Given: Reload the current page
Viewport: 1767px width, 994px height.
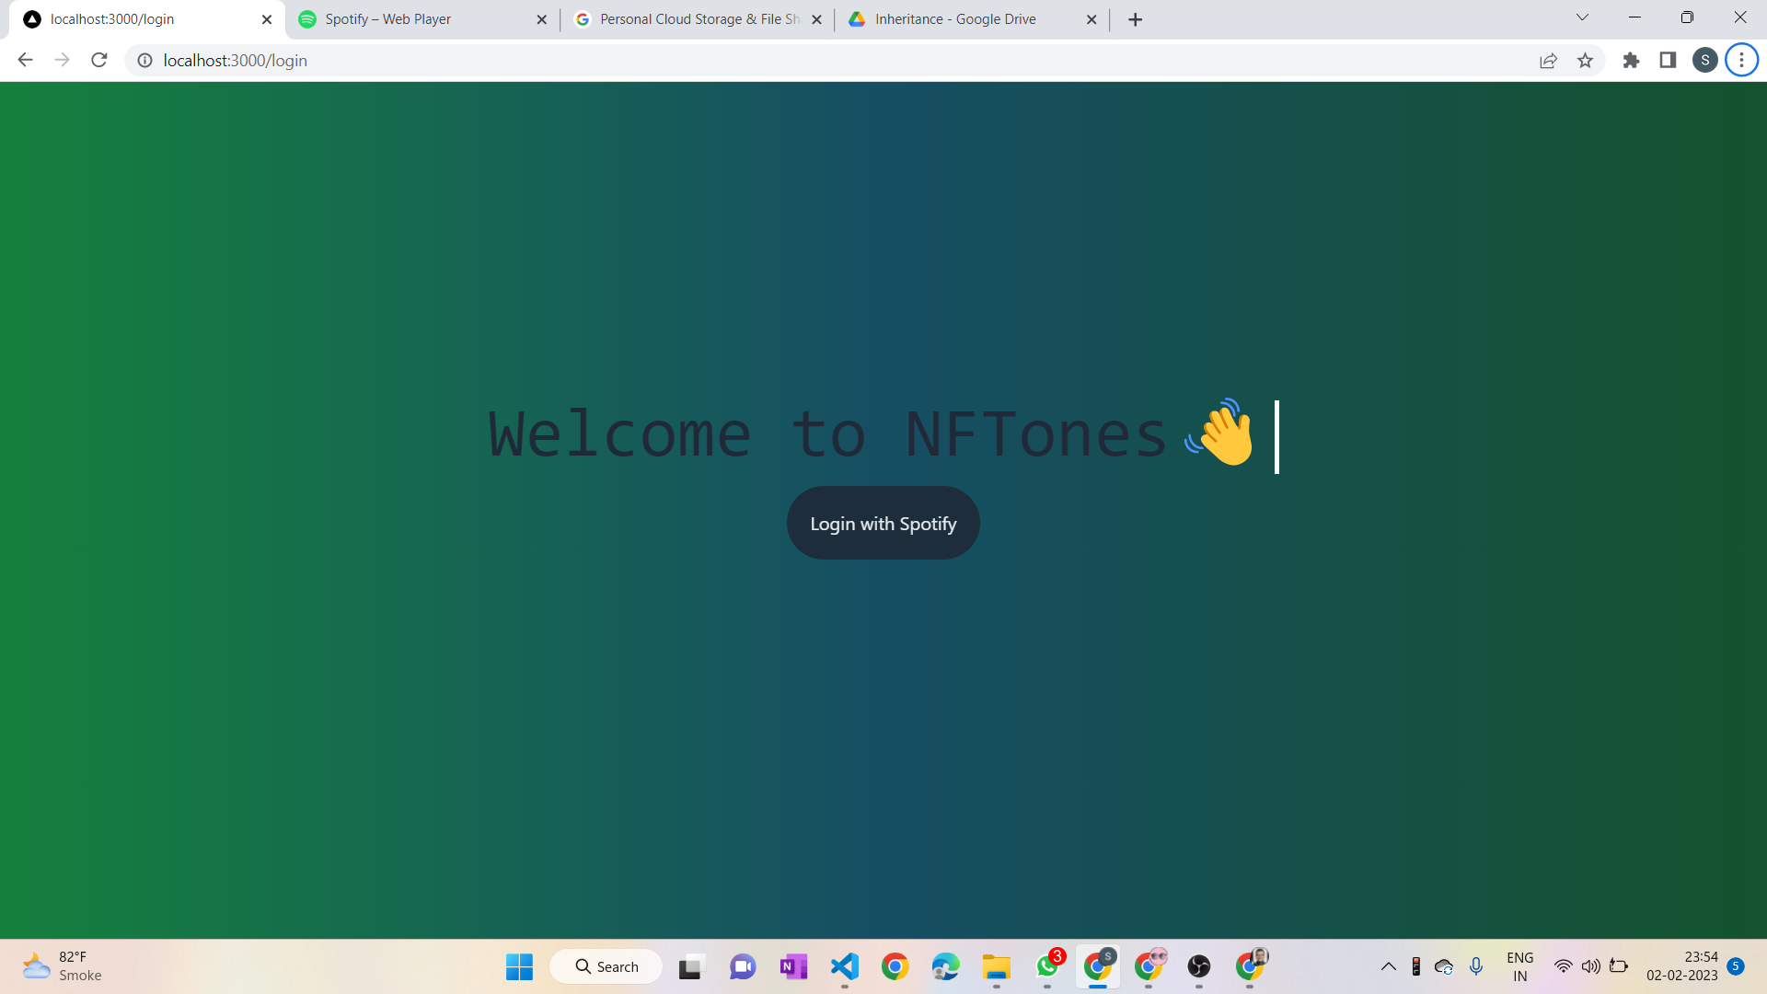Looking at the screenshot, I should (99, 61).
